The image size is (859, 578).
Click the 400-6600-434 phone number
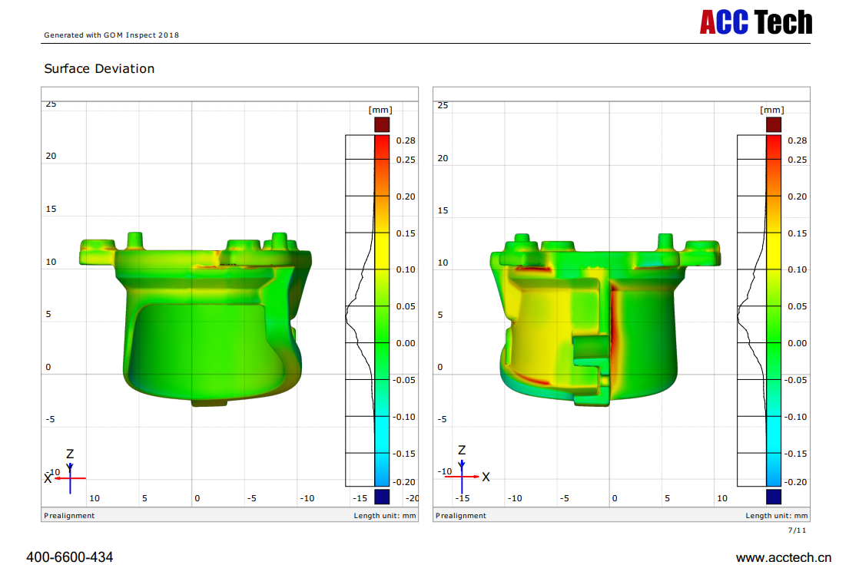coord(70,557)
